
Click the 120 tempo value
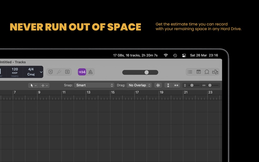[x=15, y=69]
